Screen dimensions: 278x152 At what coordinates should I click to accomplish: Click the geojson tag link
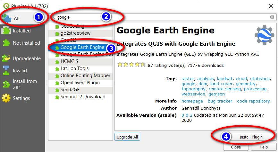pos(216,94)
